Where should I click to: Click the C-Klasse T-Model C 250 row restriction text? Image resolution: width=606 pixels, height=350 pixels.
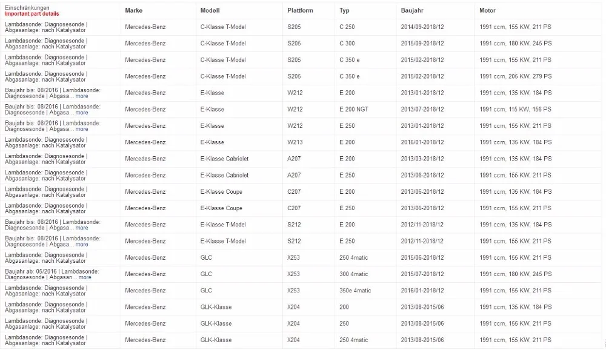[x=46, y=27]
